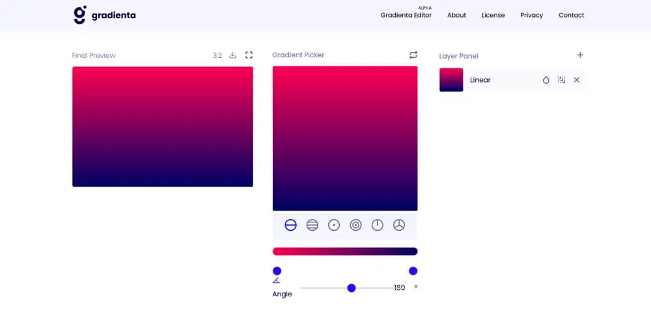Open the Contact page

point(572,16)
